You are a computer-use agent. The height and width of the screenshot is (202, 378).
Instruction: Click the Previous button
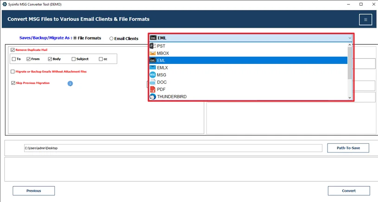tap(34, 191)
